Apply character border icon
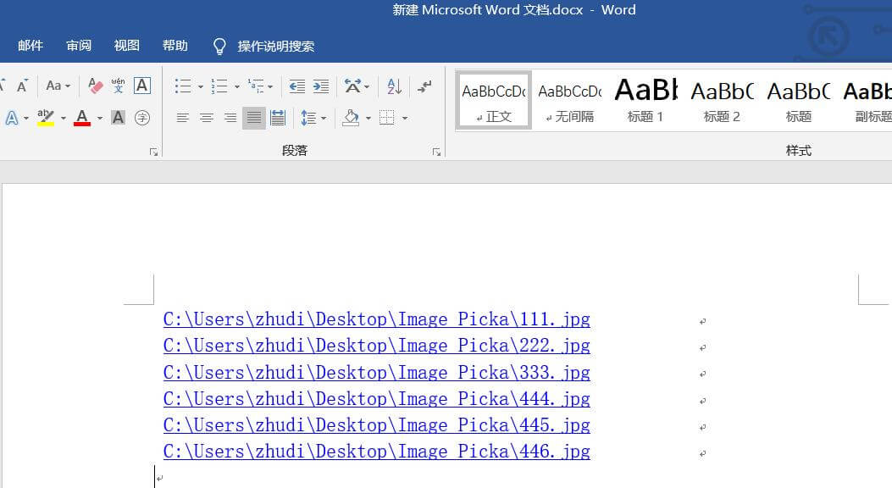The height and width of the screenshot is (488, 892). (x=142, y=86)
